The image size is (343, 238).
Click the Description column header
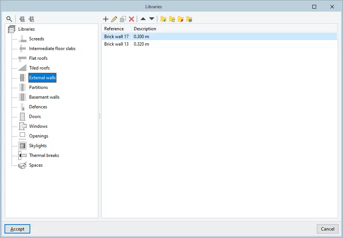tap(145, 29)
